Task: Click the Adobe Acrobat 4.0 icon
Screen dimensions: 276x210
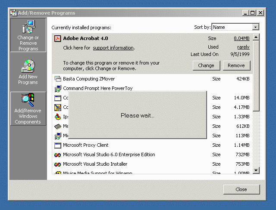Action: (x=58, y=38)
